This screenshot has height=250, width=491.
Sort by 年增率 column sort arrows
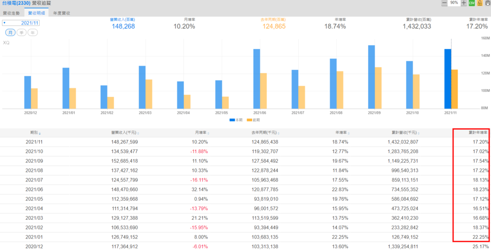coord(349,133)
